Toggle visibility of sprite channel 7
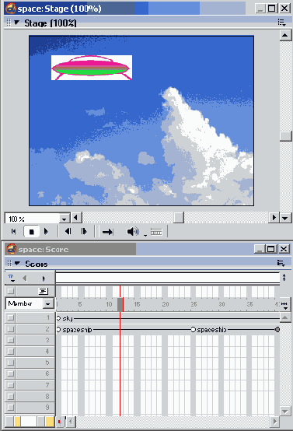This screenshot has width=293, height=431. [10, 385]
